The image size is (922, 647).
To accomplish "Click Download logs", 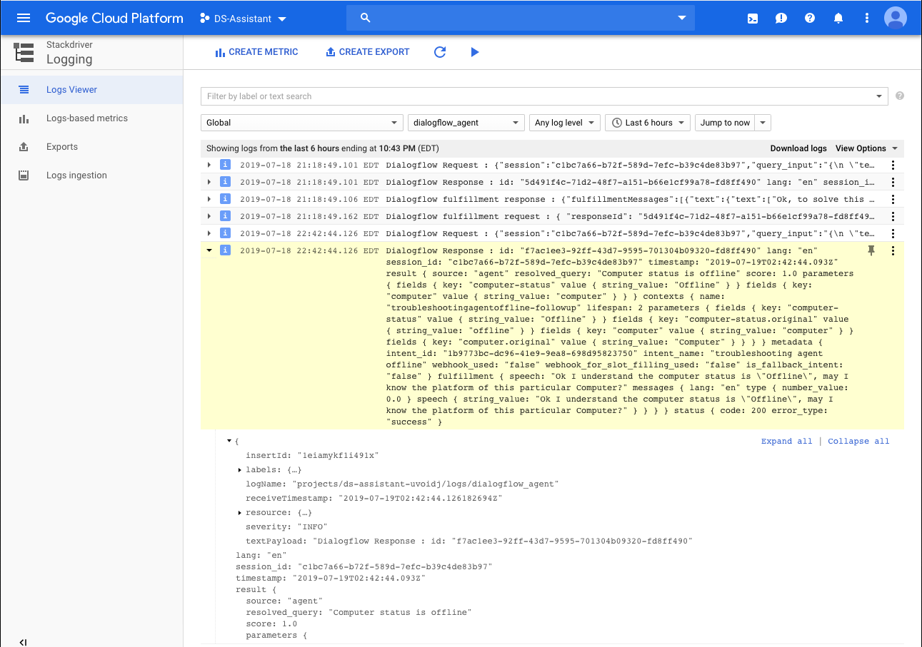I will click(x=798, y=148).
